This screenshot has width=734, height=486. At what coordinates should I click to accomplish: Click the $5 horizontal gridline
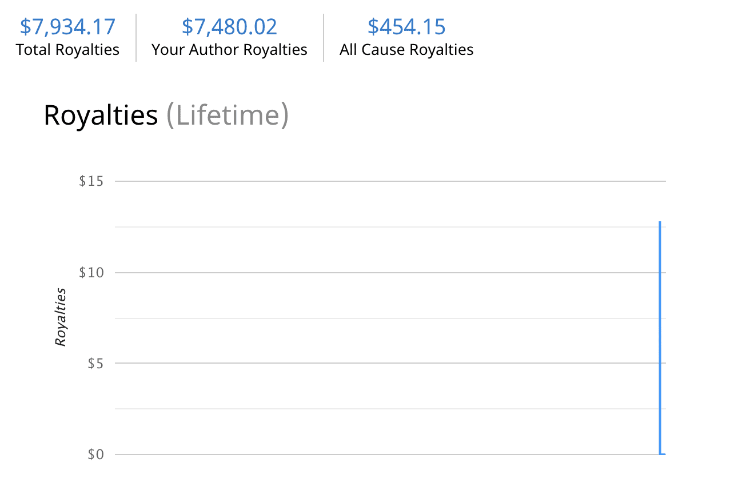[389, 363]
